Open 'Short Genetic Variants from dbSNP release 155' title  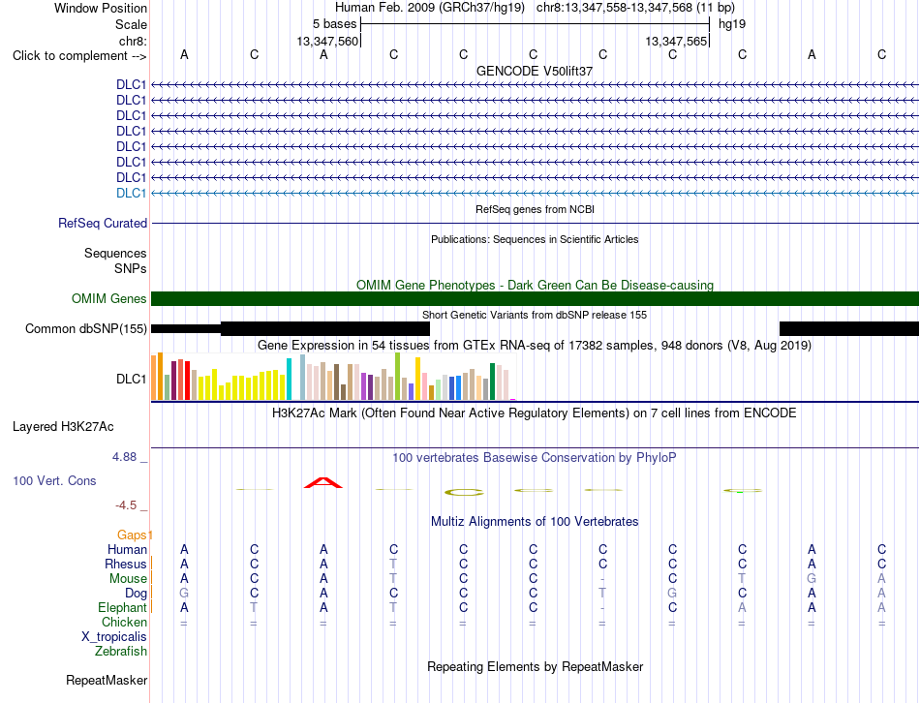click(535, 315)
